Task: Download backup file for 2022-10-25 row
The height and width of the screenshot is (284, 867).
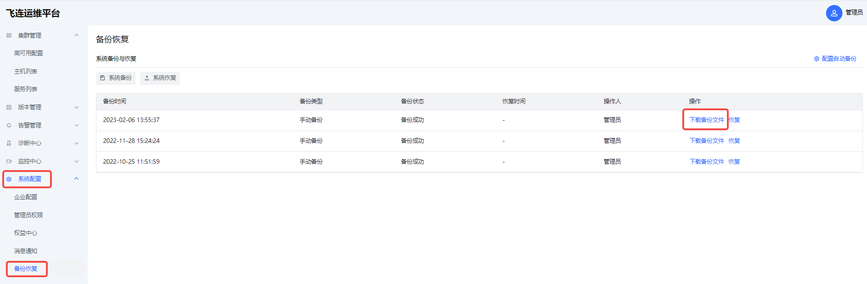Action: [x=706, y=162]
